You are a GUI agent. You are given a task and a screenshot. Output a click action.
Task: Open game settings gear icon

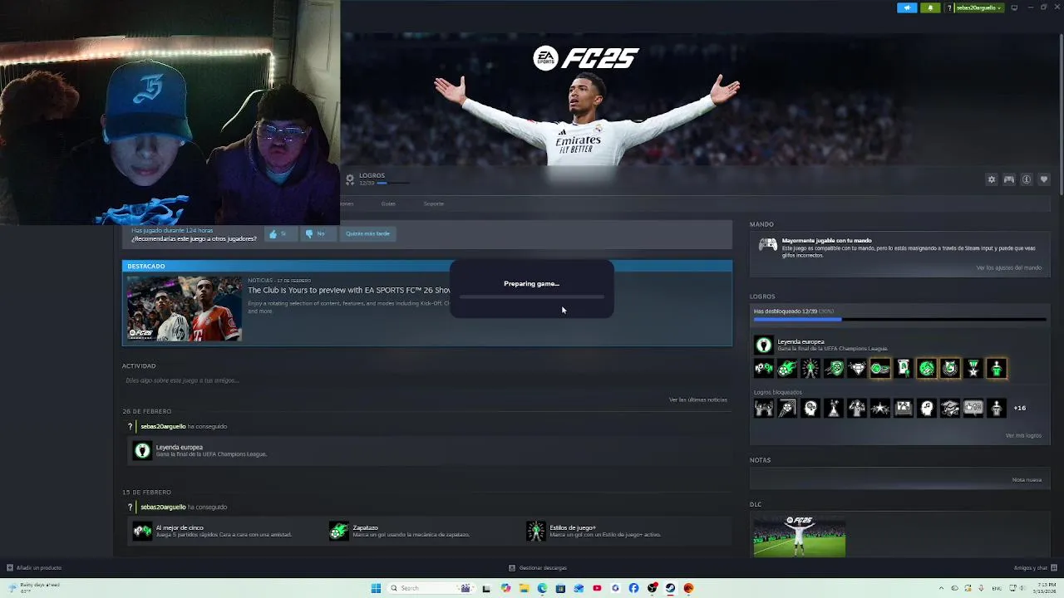[x=991, y=179]
